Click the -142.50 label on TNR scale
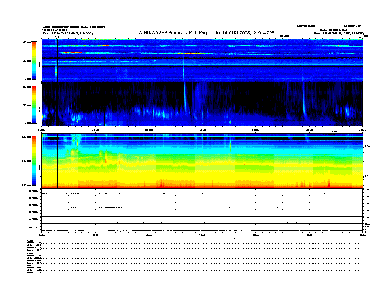 pos(26,161)
